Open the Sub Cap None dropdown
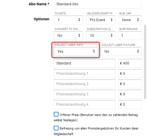Image resolution: width=148 pixels, height=136 pixels. 130,20
